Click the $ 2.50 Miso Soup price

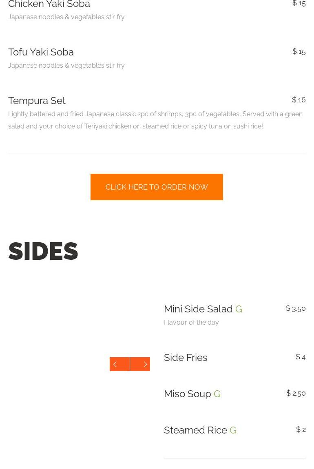point(296,394)
